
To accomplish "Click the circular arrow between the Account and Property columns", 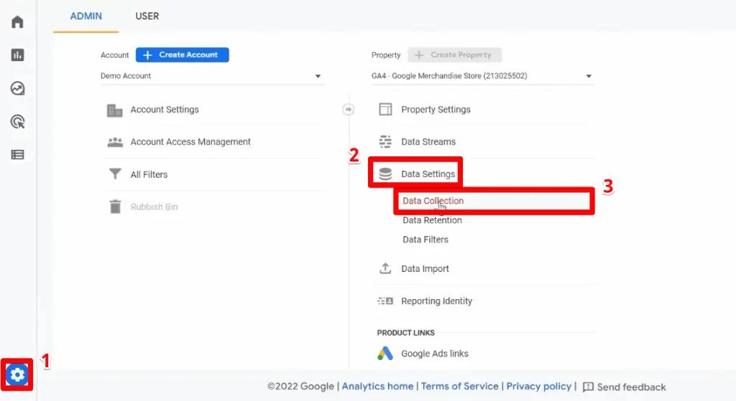I will pos(349,110).
